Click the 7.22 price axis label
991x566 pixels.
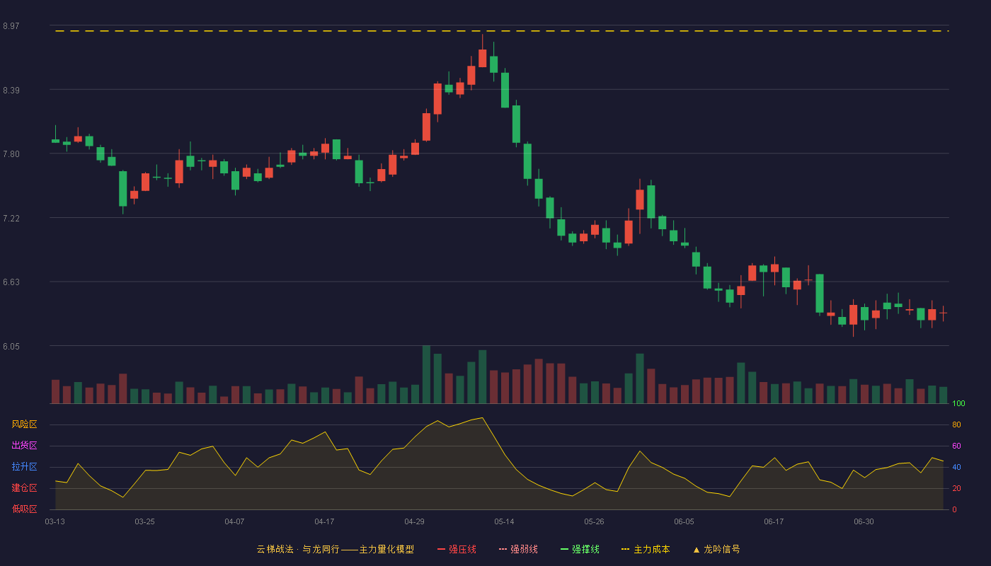pos(11,219)
